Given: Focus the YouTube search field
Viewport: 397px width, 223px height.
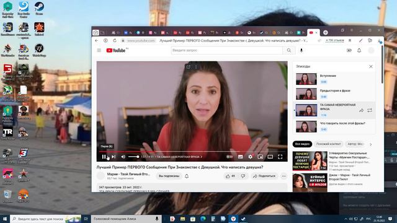Looking at the screenshot, I should coord(226,50).
